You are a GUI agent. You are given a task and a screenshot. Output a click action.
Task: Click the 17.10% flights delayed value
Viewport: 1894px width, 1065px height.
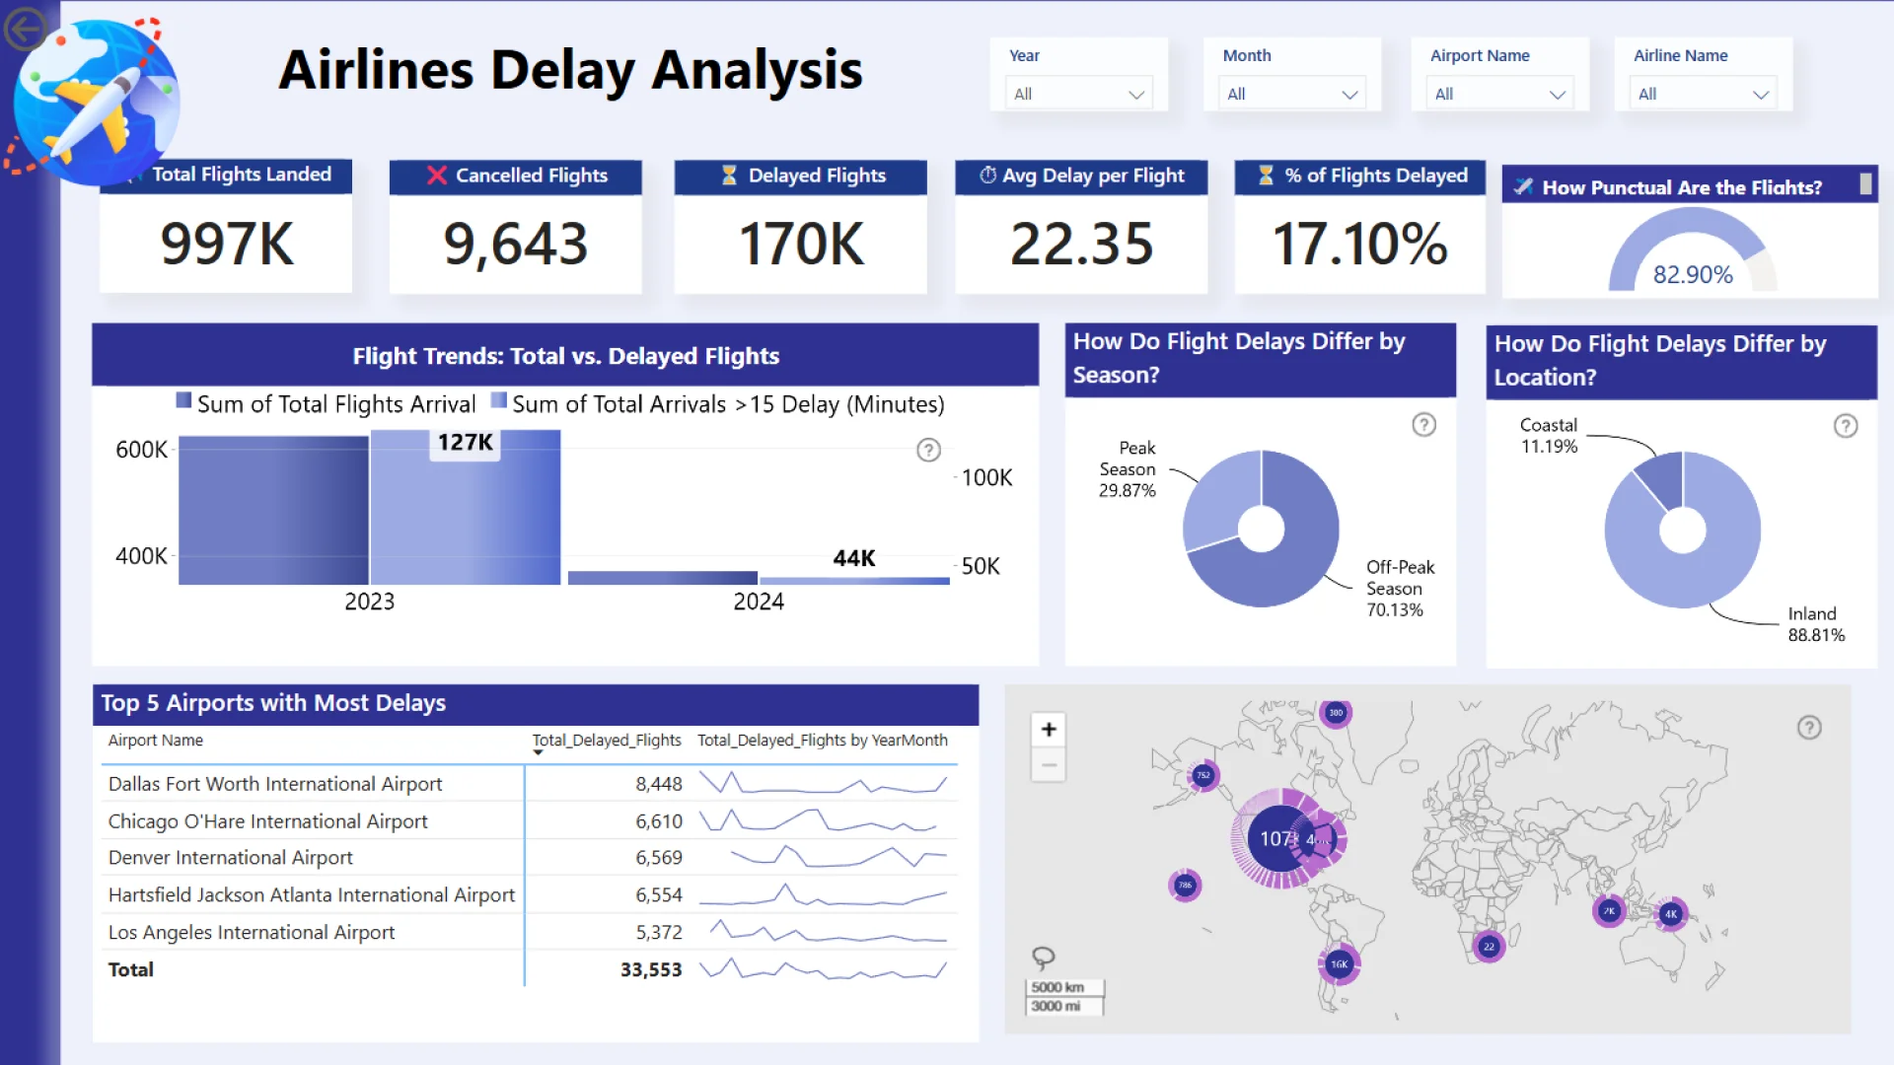click(1359, 244)
